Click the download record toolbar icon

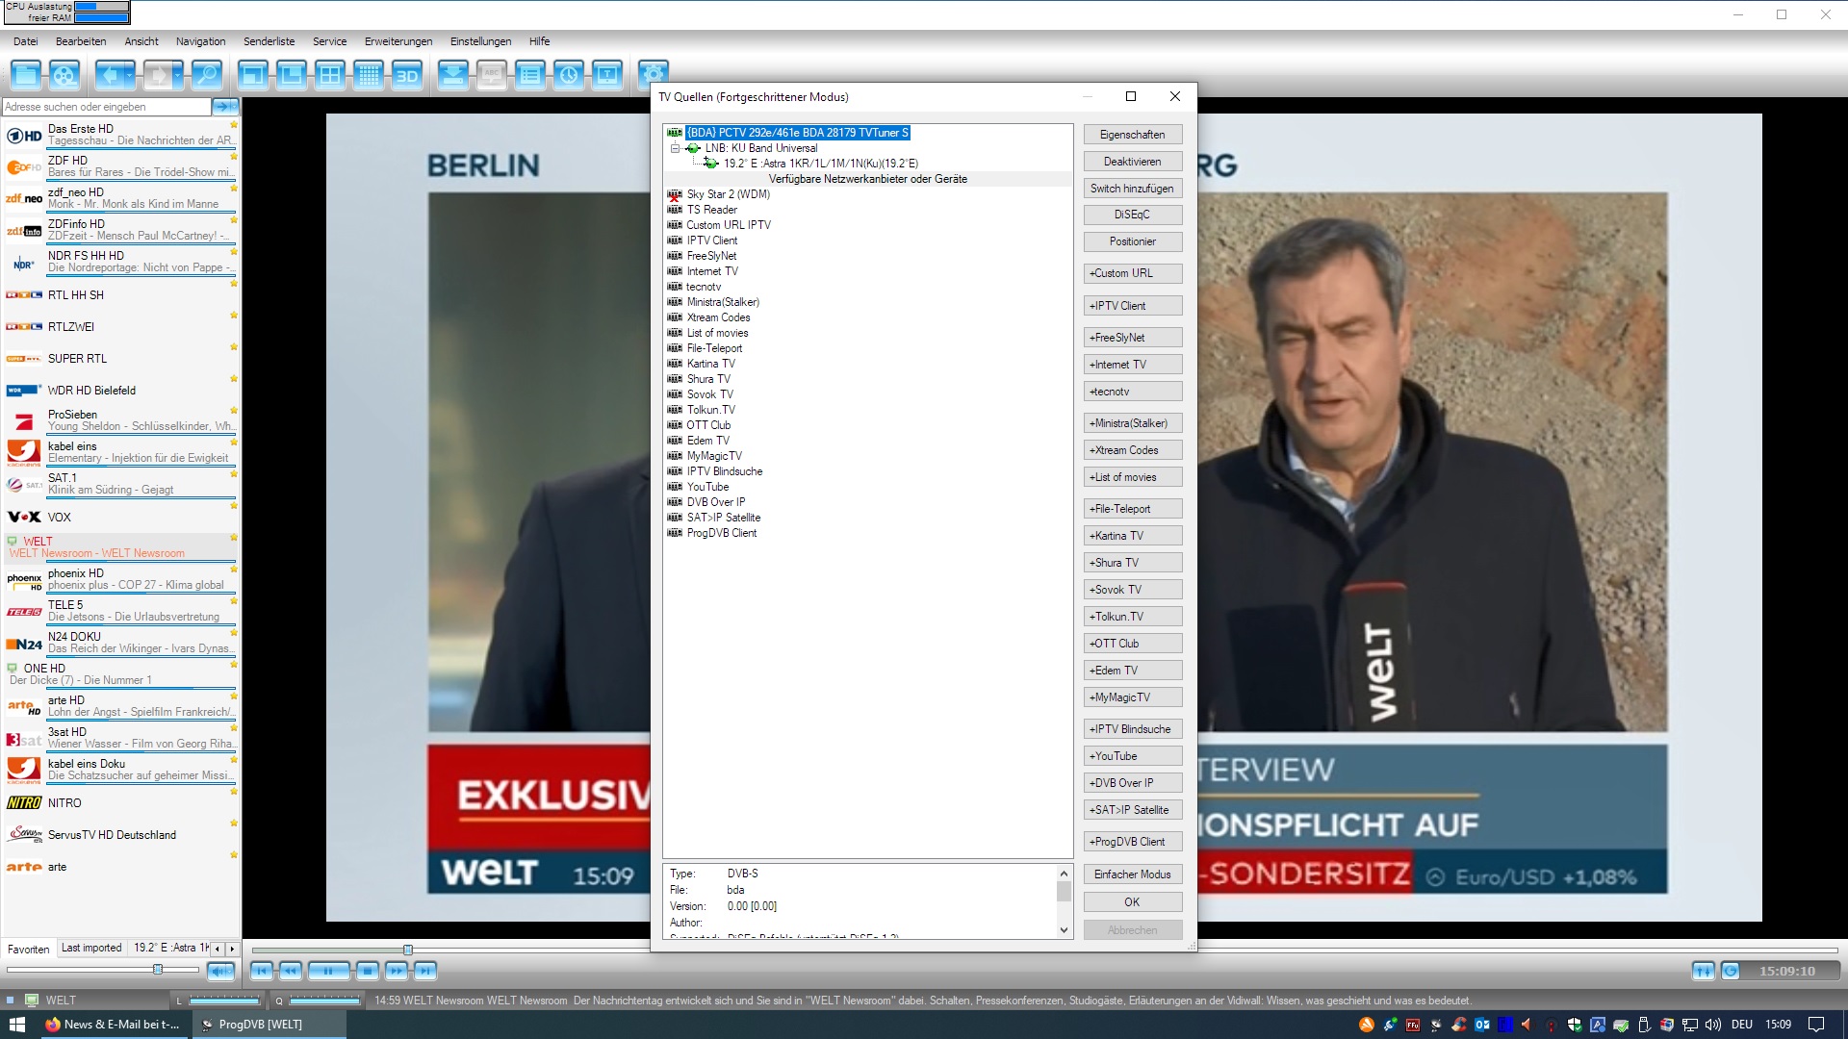452,75
